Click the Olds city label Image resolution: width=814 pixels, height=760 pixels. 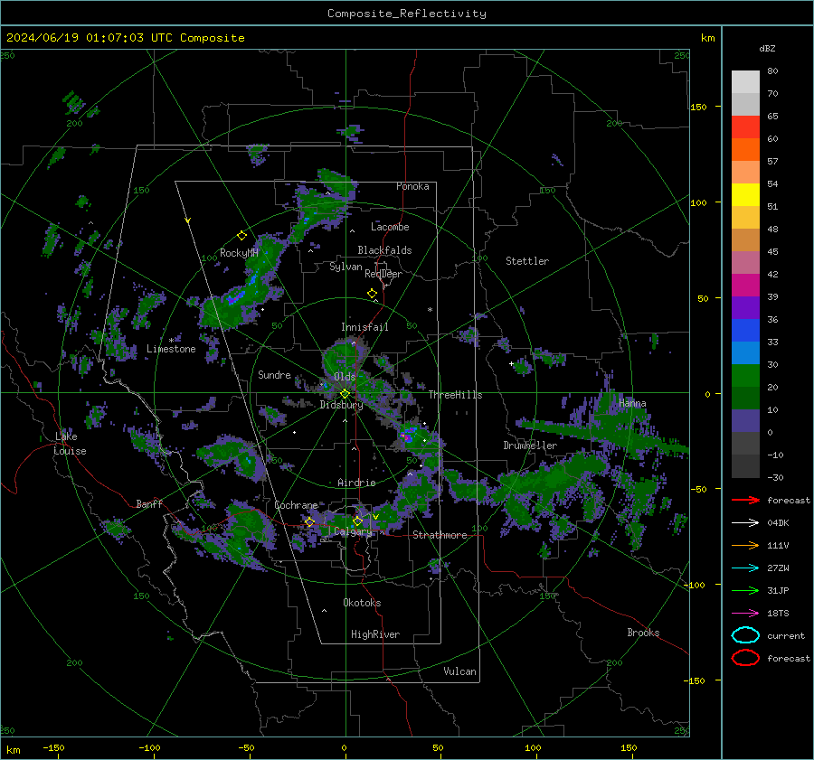345,376
